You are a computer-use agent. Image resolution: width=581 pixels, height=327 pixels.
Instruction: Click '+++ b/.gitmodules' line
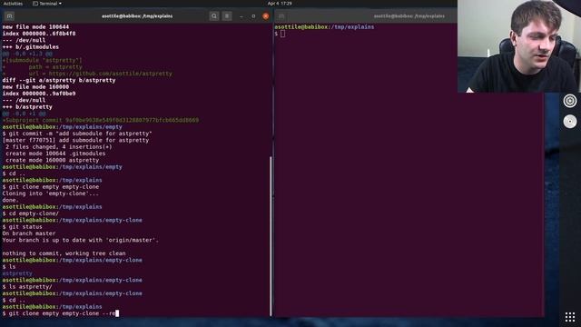[30, 47]
